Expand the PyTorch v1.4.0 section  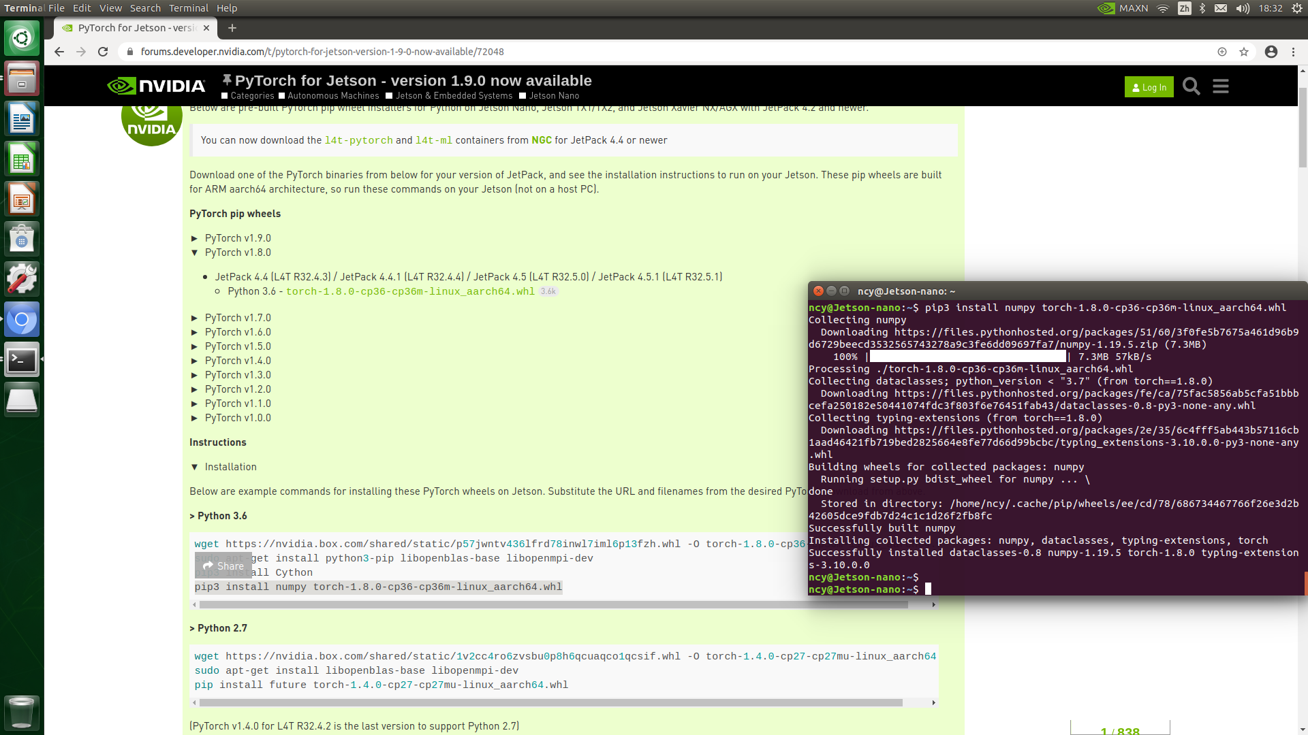(231, 361)
